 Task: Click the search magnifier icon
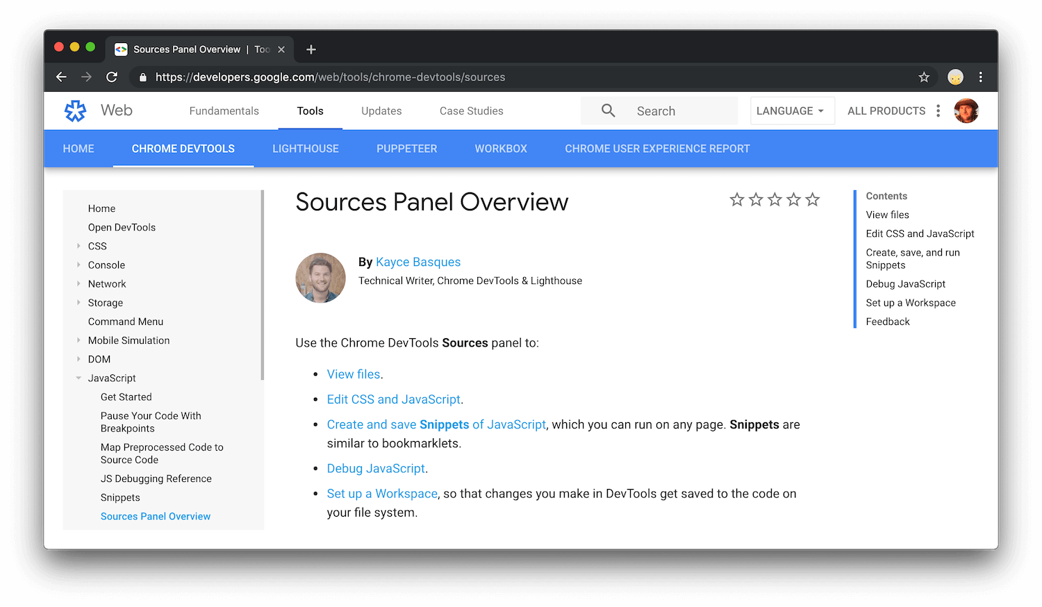(x=608, y=110)
